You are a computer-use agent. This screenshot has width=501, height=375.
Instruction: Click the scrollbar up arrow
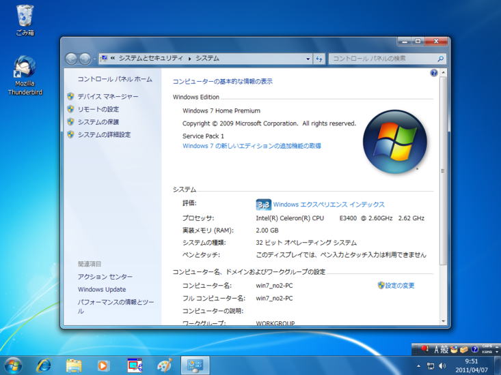pyautogui.click(x=443, y=73)
